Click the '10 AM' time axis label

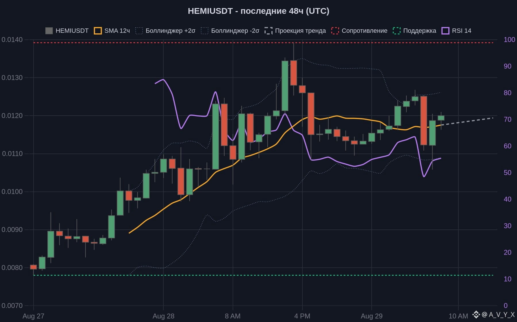coord(458,316)
